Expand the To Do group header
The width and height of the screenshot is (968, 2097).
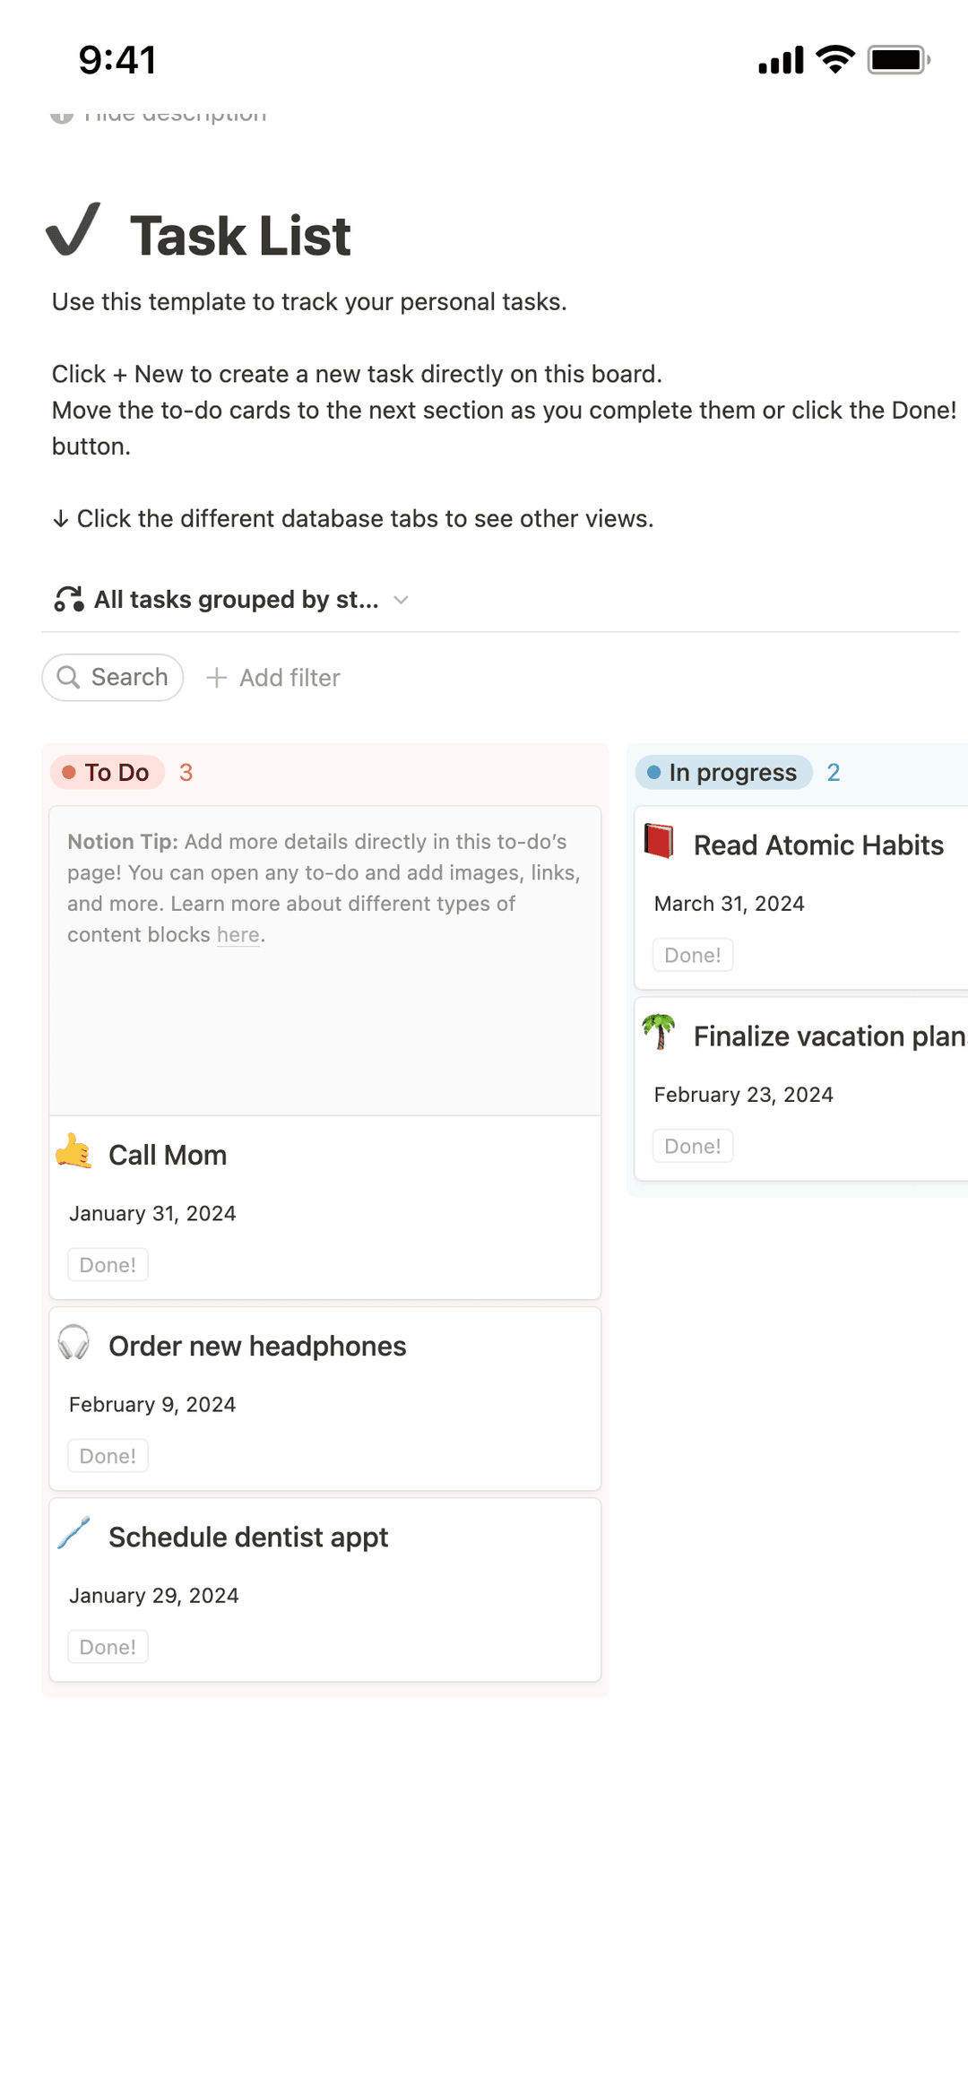point(108,772)
